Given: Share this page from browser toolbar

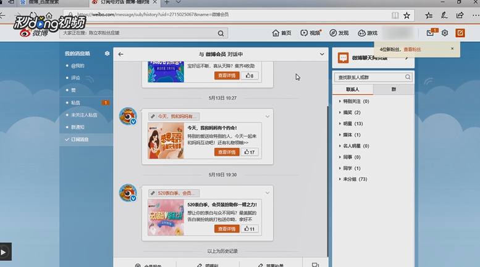Looking at the screenshot, I should point(460,15).
